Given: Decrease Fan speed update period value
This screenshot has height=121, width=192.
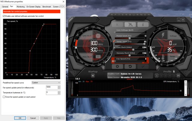Looking at the screenshot, I should click(x=59, y=88).
